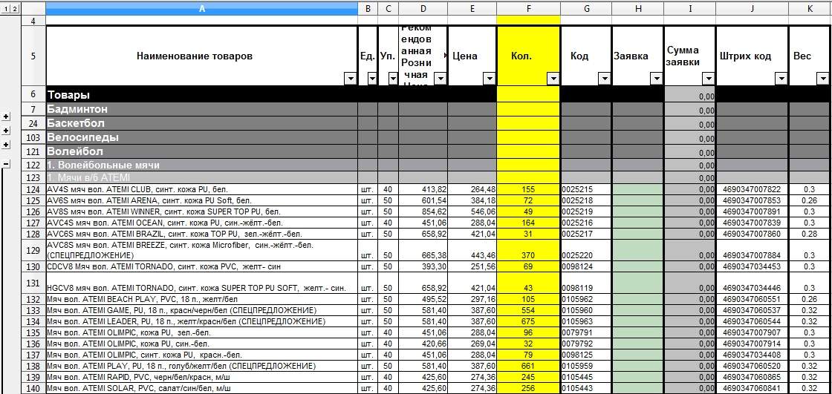Select the AV8S ATEMI WINNER product name
Image resolution: width=832 pixels, height=394 pixels.
[201, 211]
